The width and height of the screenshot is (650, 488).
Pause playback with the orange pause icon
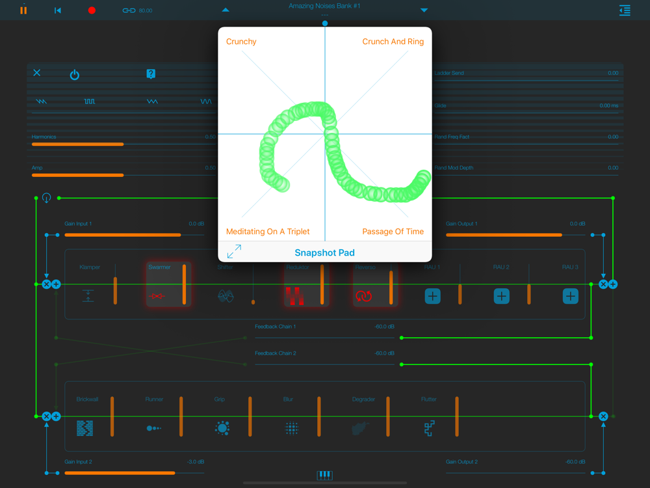(23, 10)
